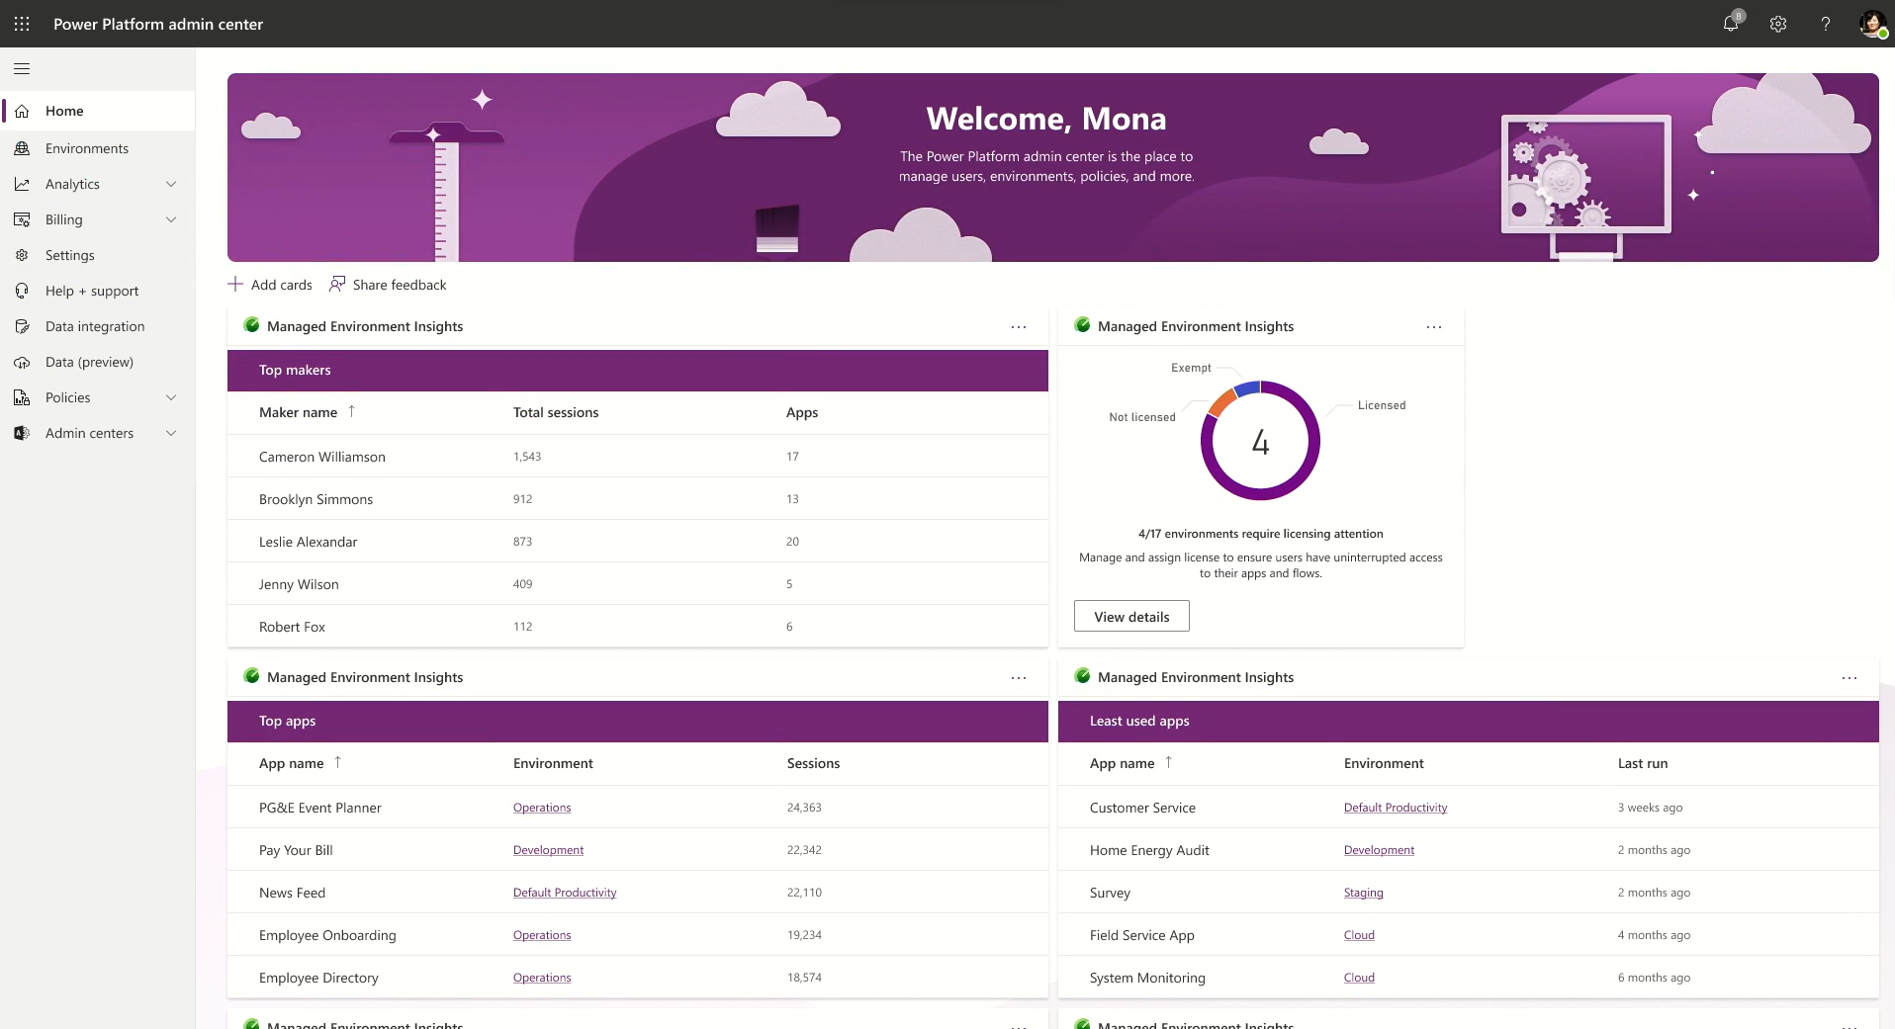Image resolution: width=1895 pixels, height=1029 pixels.
Task: Click the Share feedback person icon
Action: [x=337, y=284]
